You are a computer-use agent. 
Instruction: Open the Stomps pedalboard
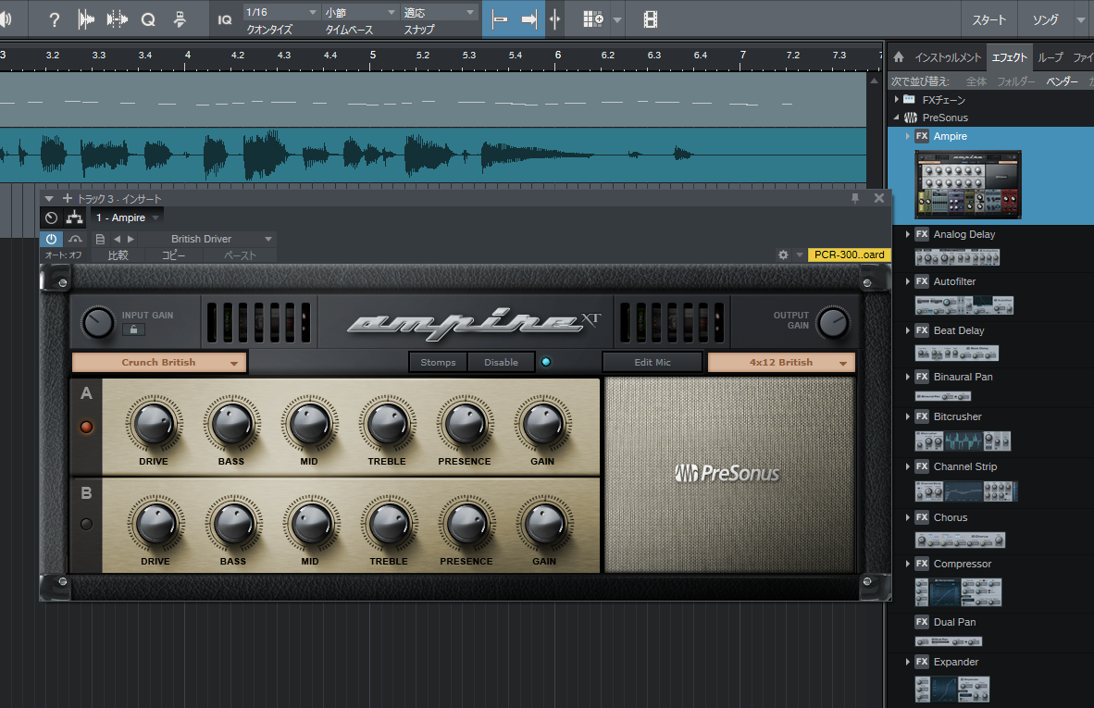[x=438, y=363]
